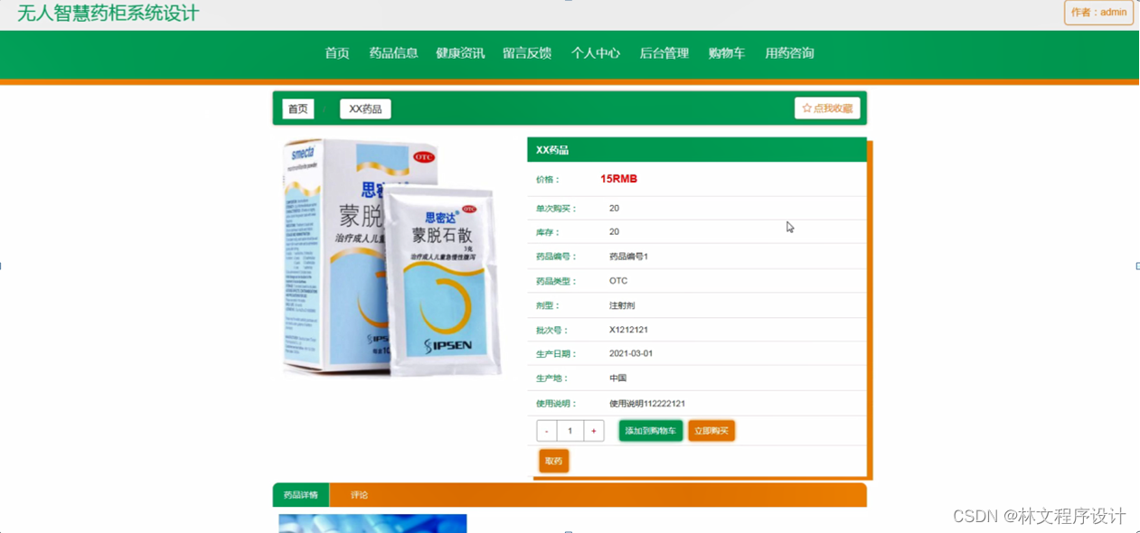Click the quantity input field showing 1
This screenshot has width=1140, height=533.
(x=570, y=431)
